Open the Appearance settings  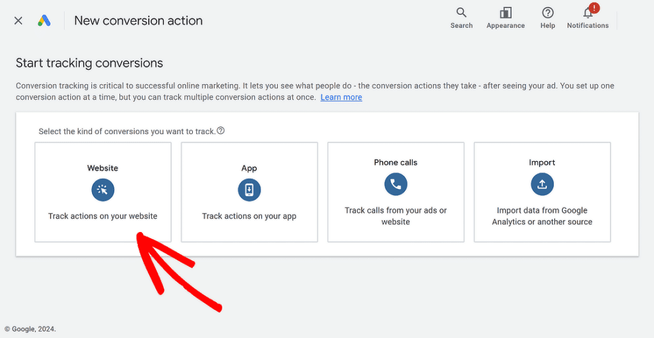coord(506,19)
